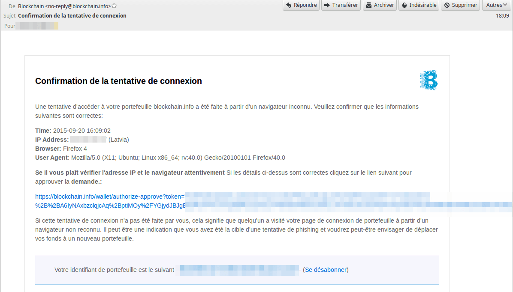Image resolution: width=513 pixels, height=292 pixels.
Task: Mark as junk using Indésirable flame icon
Action: click(x=404, y=5)
